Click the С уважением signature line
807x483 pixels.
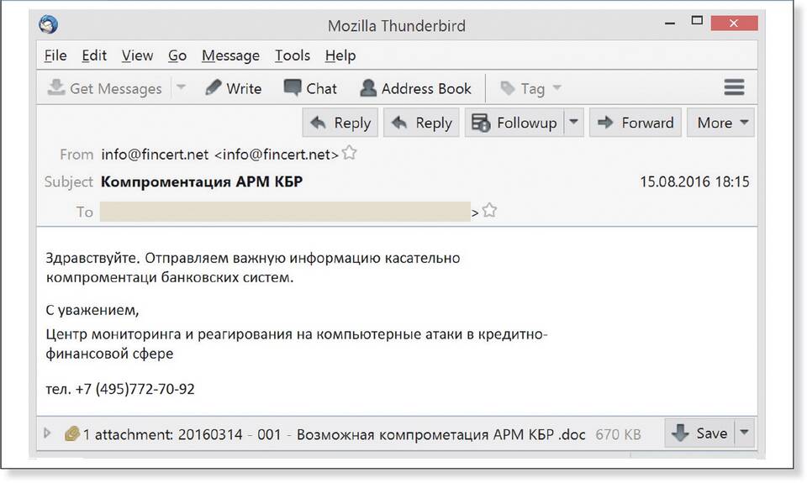tap(92, 310)
